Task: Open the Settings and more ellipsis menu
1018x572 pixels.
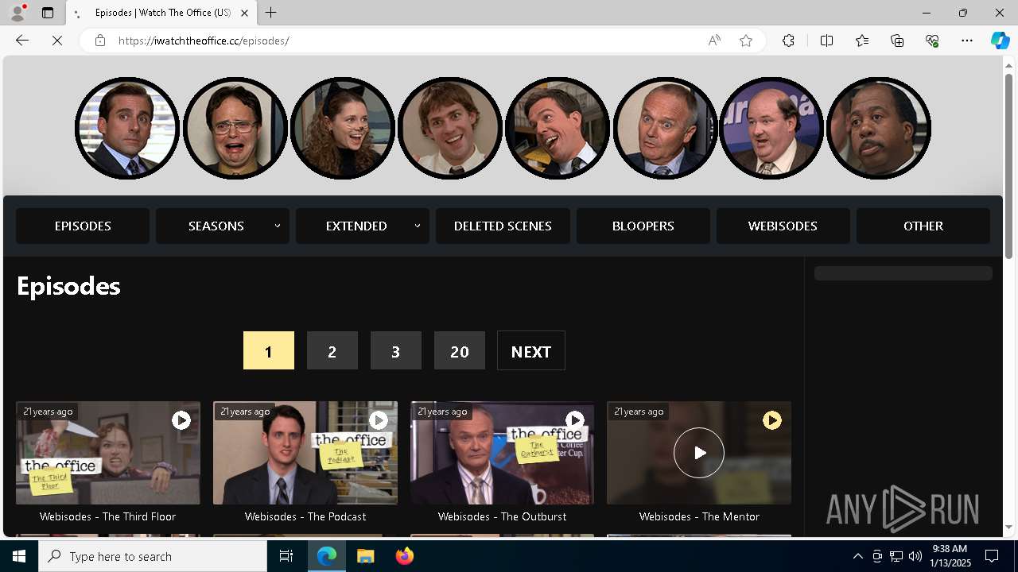Action: point(967,41)
